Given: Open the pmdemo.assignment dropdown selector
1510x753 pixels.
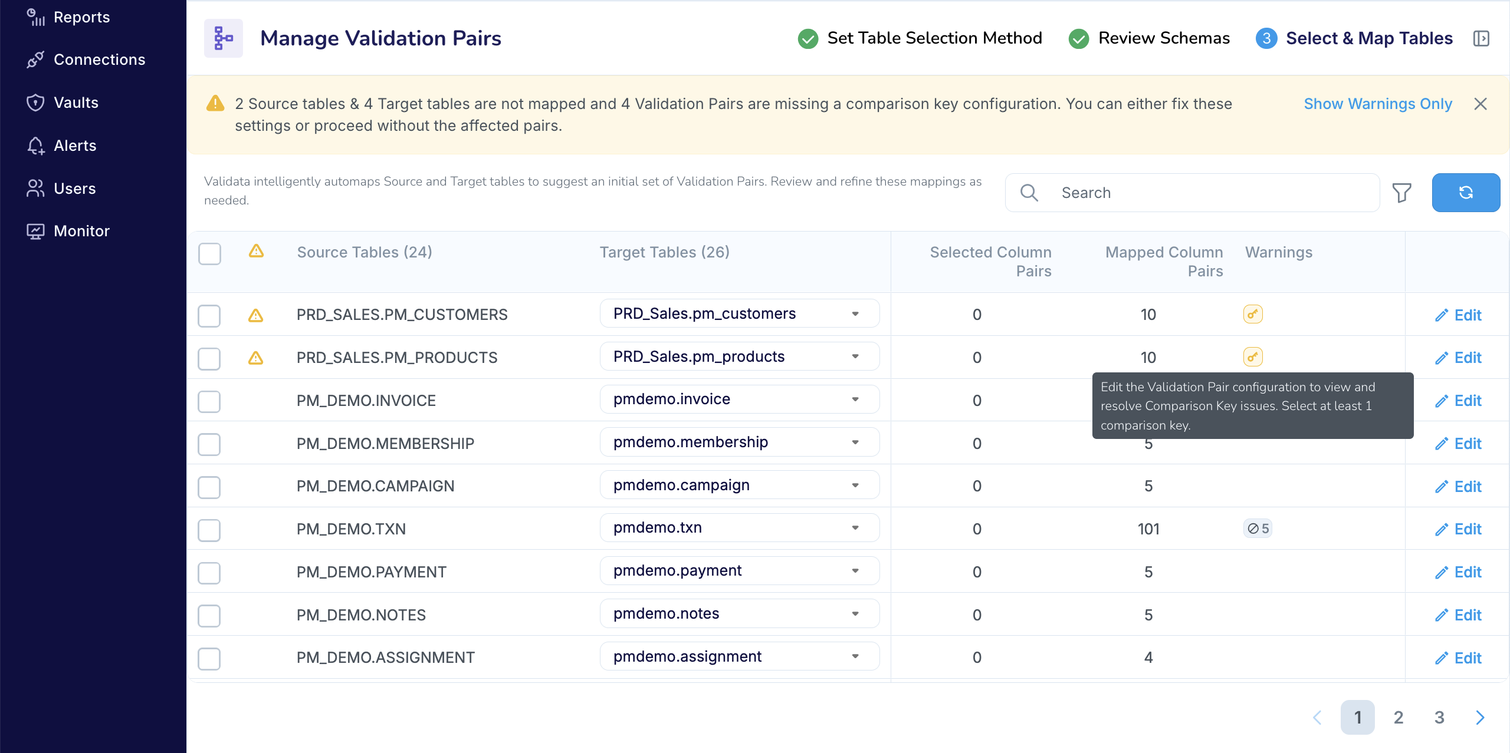Looking at the screenshot, I should [854, 656].
